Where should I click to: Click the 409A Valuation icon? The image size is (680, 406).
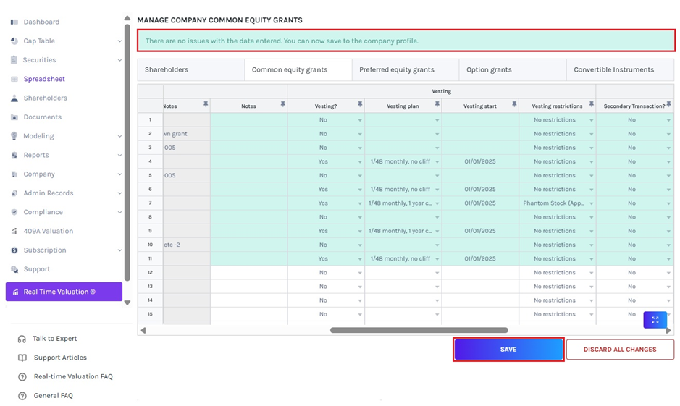(x=14, y=232)
